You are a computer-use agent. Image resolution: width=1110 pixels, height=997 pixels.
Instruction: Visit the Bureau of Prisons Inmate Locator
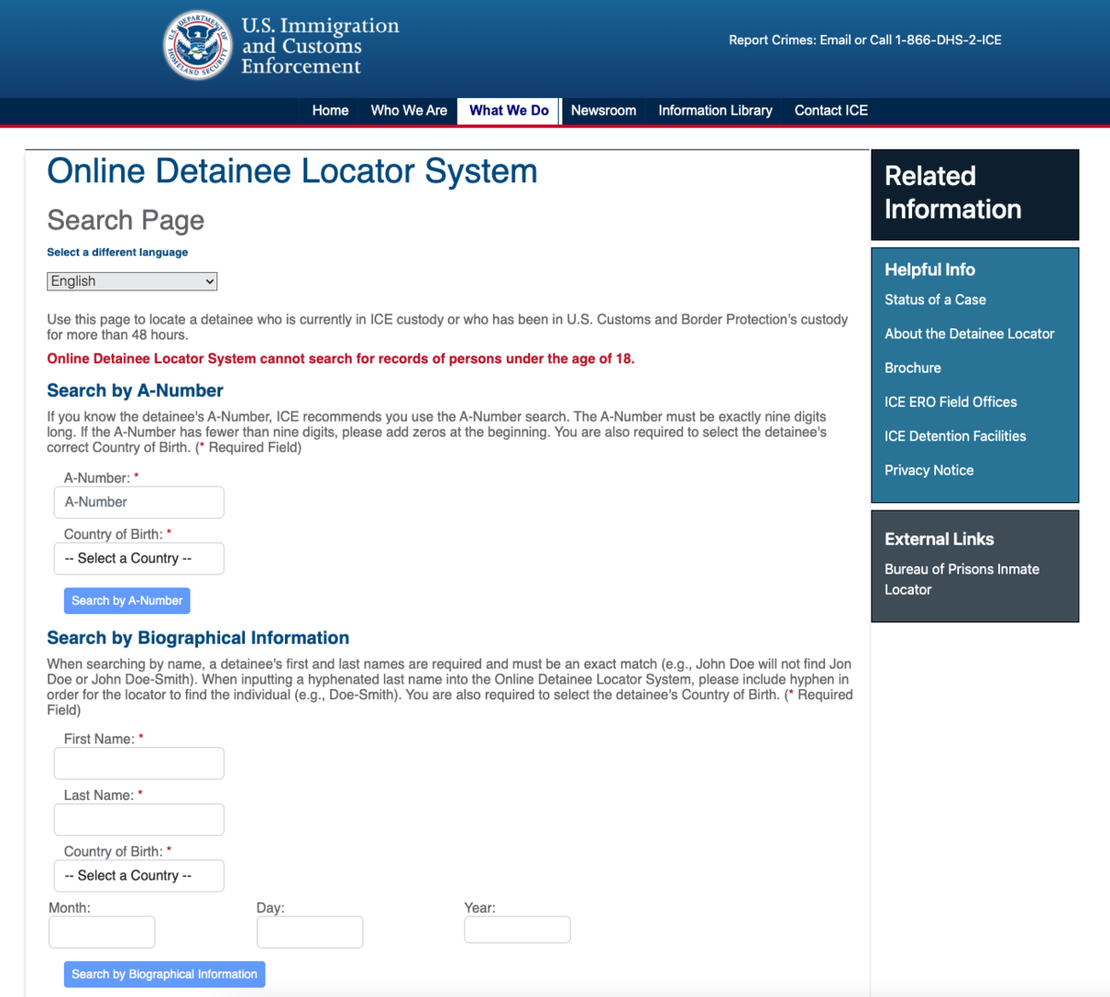pyautogui.click(x=962, y=579)
